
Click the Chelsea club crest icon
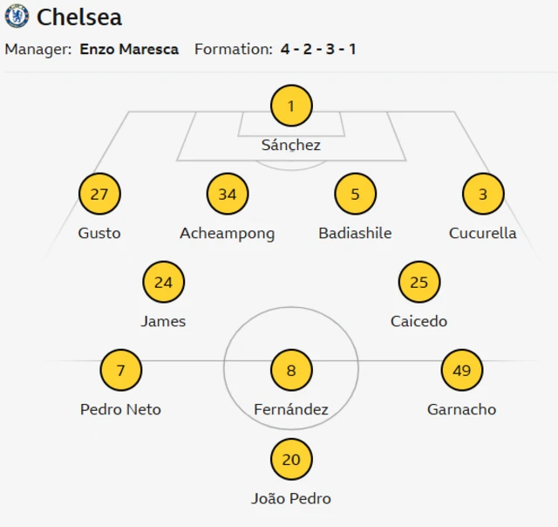point(17,16)
